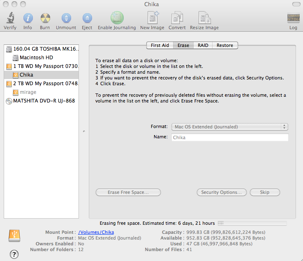Select the 2 TB WD My Passport disk
This screenshot has width=303, height=261.
(42, 84)
